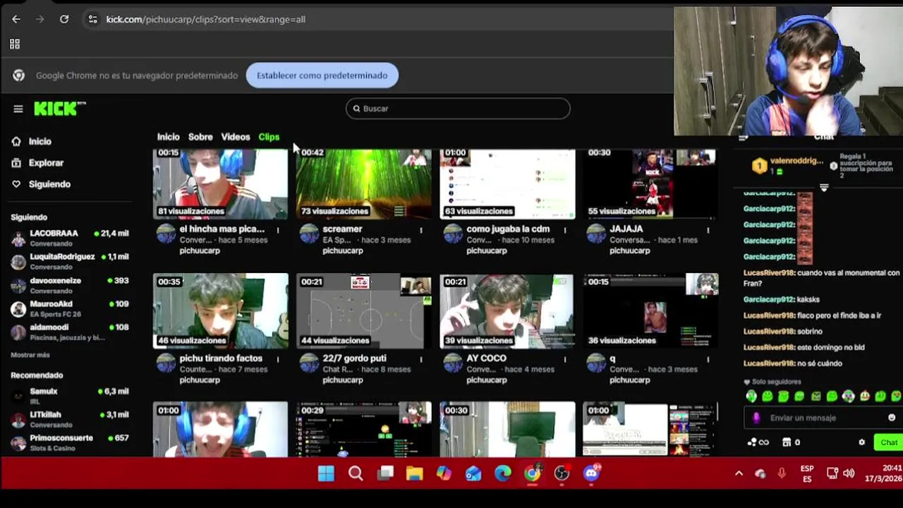Open Discord from the taskbar
The width and height of the screenshot is (903, 508).
point(591,473)
